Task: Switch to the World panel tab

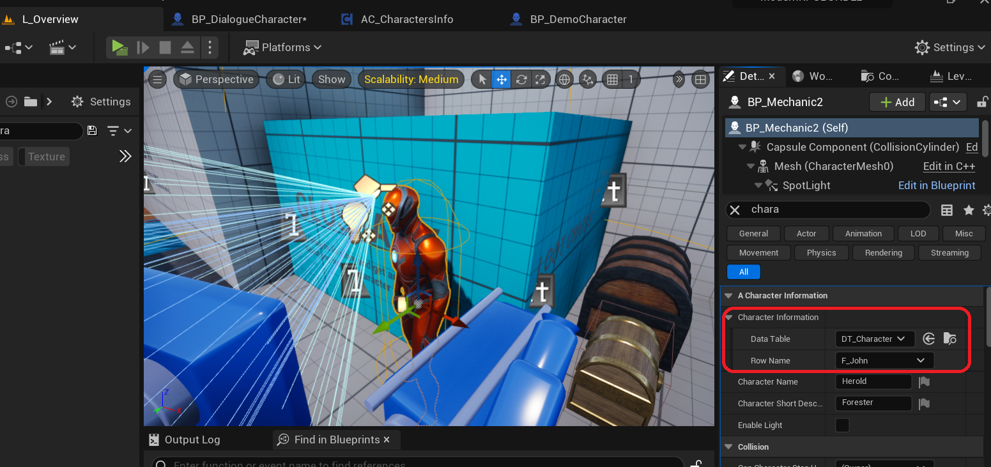Action: 813,76
